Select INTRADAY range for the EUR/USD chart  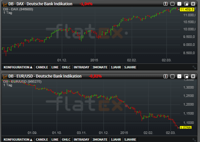(81, 140)
